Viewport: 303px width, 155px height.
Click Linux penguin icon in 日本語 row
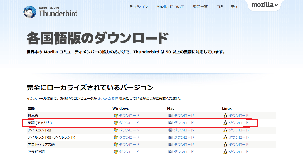[x=225, y=115]
